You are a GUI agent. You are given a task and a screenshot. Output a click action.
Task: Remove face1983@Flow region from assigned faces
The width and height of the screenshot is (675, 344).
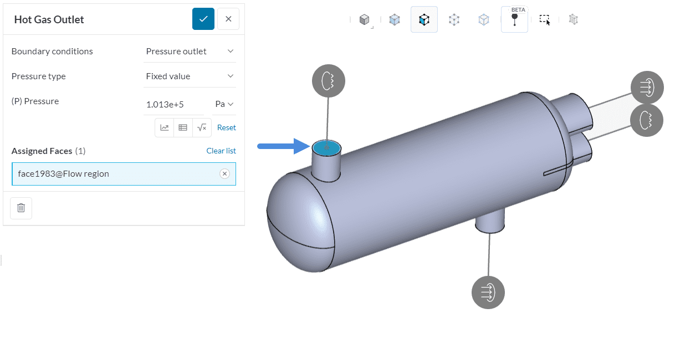tap(224, 174)
